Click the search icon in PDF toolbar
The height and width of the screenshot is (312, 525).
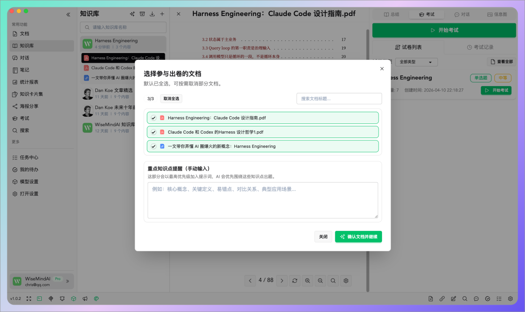coord(333,280)
